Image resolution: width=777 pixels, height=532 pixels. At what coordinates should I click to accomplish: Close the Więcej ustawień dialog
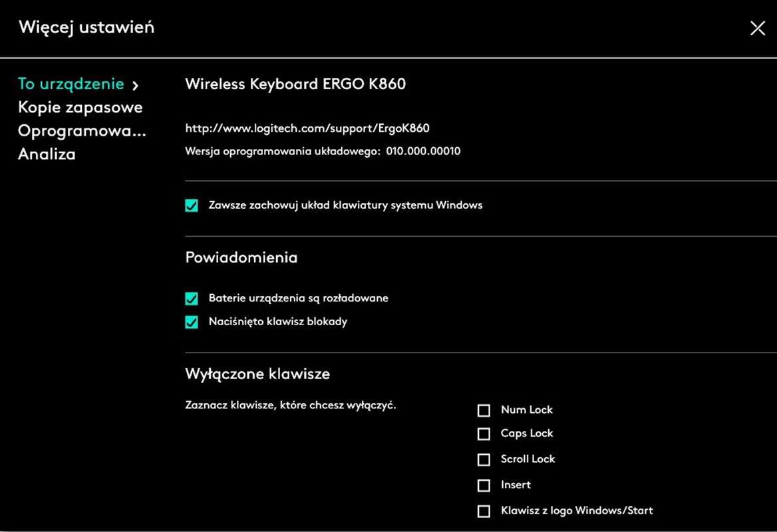click(757, 28)
